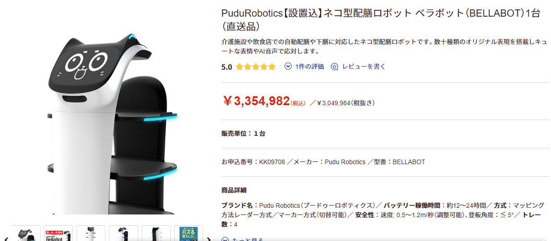551x241 pixels.
Task: Select the angled side-view robot thumbnail
Action: tap(123, 233)
